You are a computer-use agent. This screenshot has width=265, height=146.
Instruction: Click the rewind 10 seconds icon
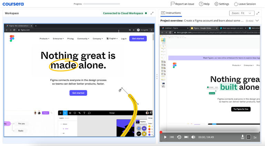coord(179,137)
